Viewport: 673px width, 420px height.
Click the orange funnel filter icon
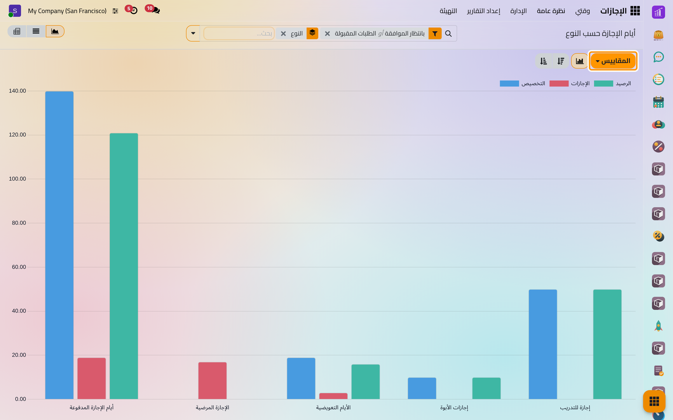point(435,34)
